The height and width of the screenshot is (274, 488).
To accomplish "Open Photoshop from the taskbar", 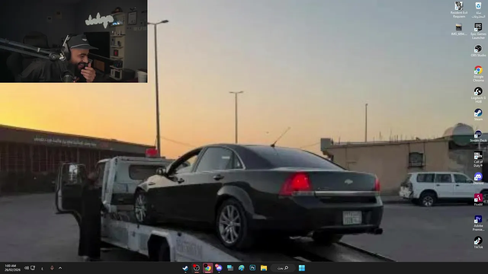I will (252, 268).
